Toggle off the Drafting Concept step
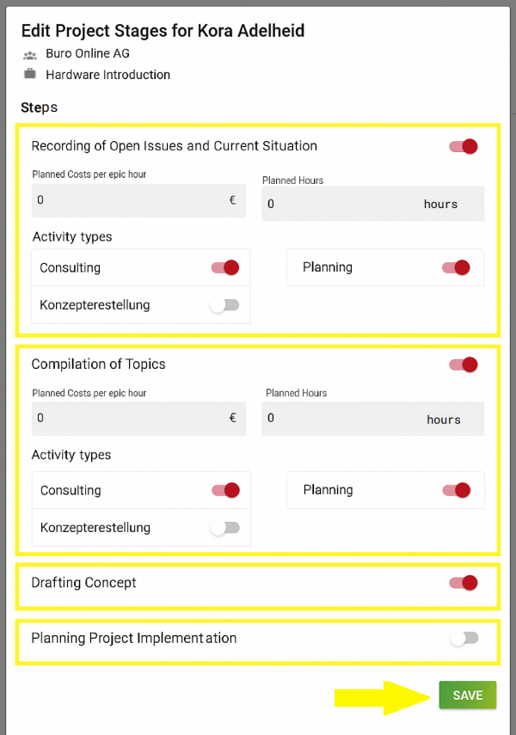Image resolution: width=516 pixels, height=735 pixels. point(464,583)
